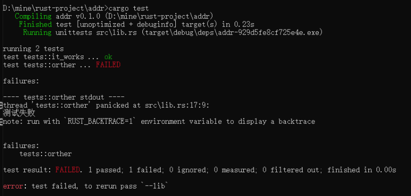The width and height of the screenshot is (411, 196).
Task: Click the 'tests::it_works' test name
Action: (x=54, y=57)
